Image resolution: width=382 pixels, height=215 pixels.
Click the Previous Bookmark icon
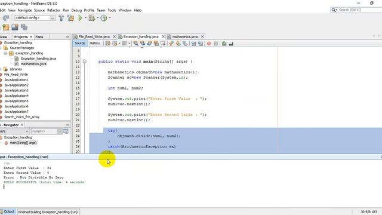(171, 44)
